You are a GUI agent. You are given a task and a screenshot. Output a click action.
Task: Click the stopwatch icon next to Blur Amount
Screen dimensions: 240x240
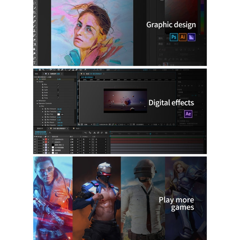coord(45,109)
